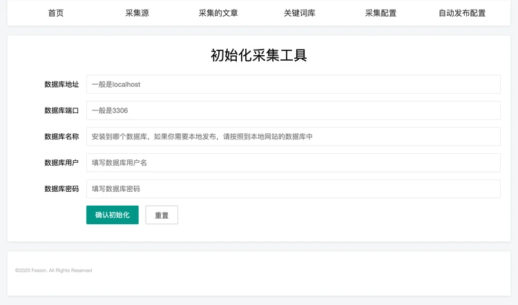Open the 首页 navigation item
The height and width of the screenshot is (305, 518).
coord(56,13)
